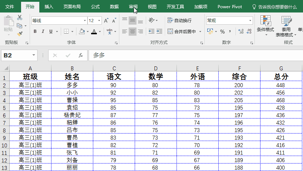Open the font name 等线 dropdown

tap(84, 21)
